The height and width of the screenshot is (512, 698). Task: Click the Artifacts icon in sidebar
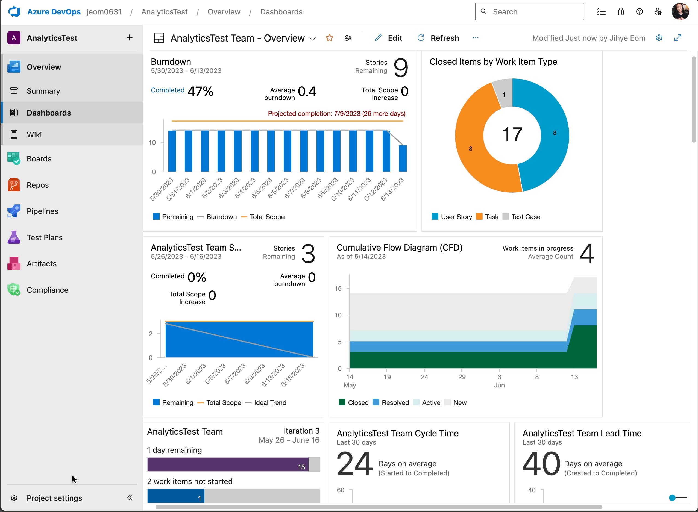coord(14,263)
